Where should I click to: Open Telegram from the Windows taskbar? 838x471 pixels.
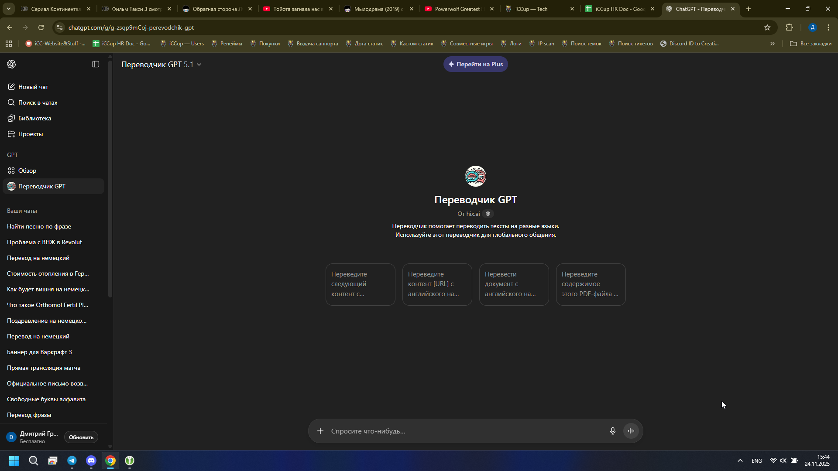pyautogui.click(x=72, y=461)
